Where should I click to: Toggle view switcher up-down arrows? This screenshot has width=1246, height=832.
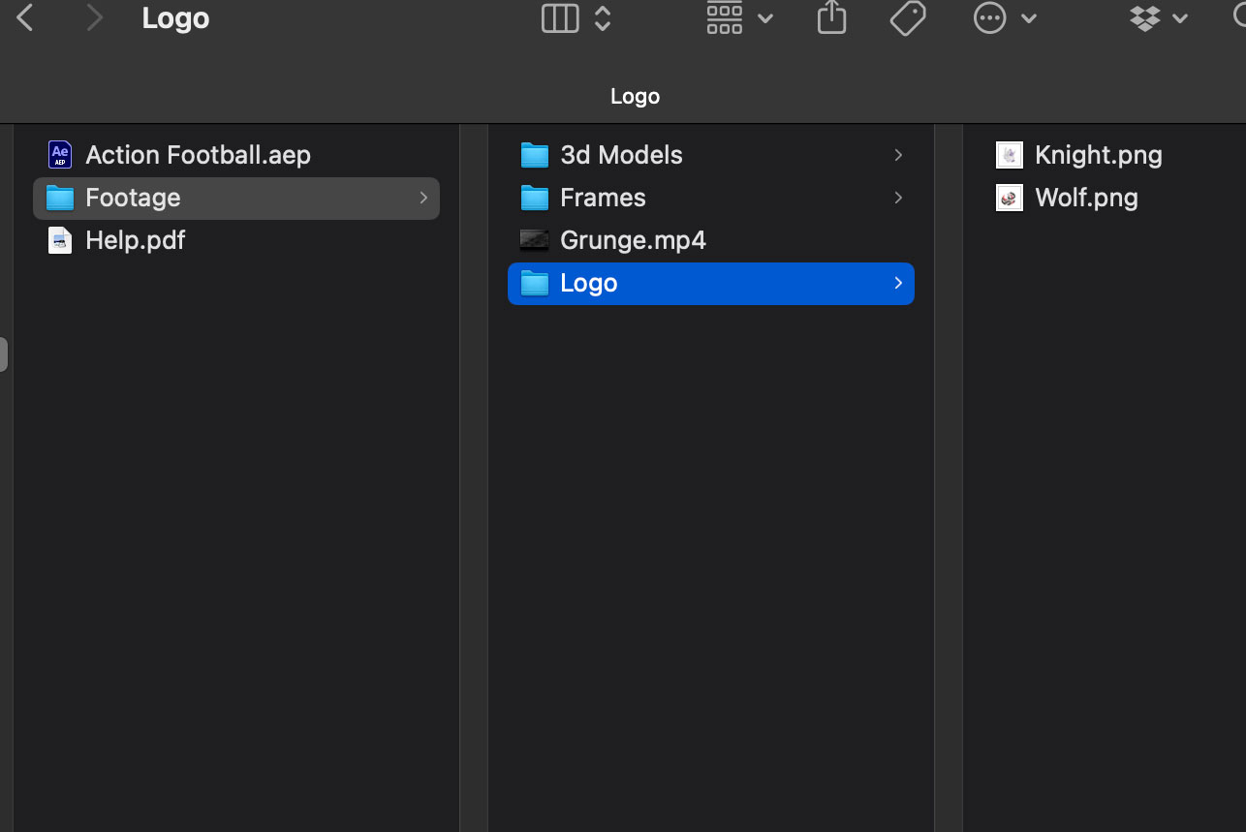[x=603, y=18]
